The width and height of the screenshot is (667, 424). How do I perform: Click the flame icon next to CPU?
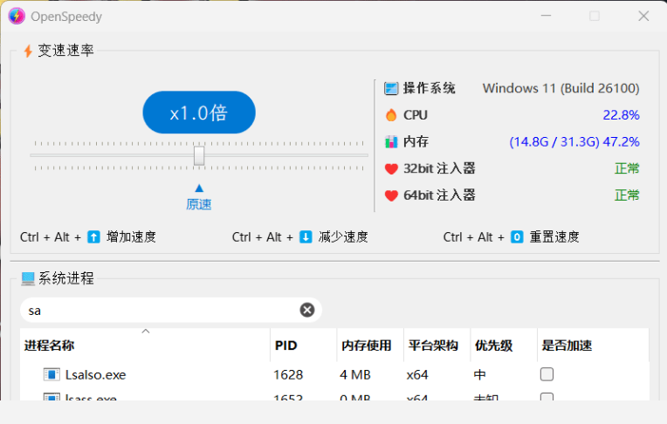390,114
